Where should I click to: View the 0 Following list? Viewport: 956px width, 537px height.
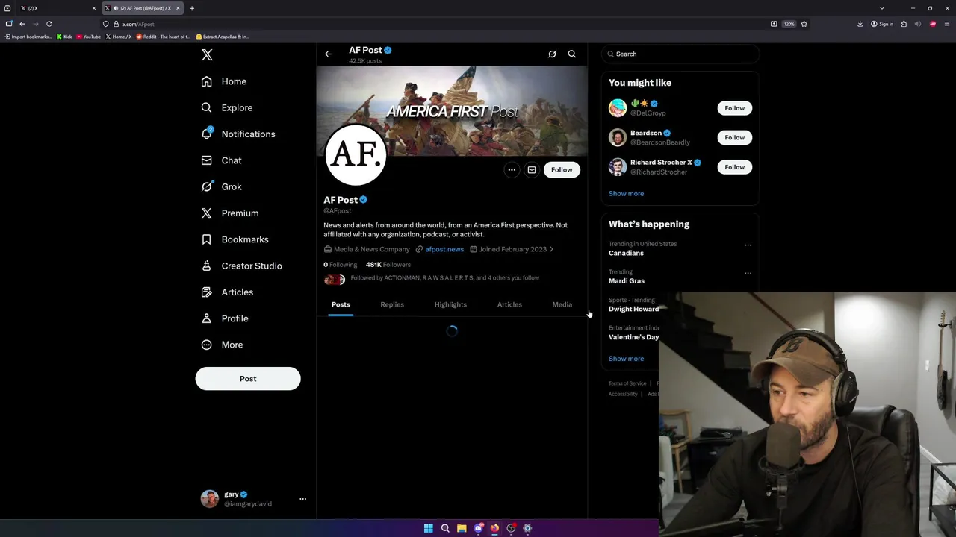[x=341, y=265]
